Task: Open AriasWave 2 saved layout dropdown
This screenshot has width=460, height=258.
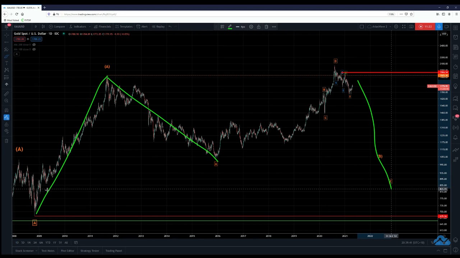Action: 379,27
